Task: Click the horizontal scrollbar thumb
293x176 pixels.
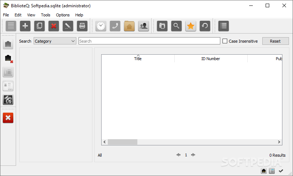Action: 123,142
